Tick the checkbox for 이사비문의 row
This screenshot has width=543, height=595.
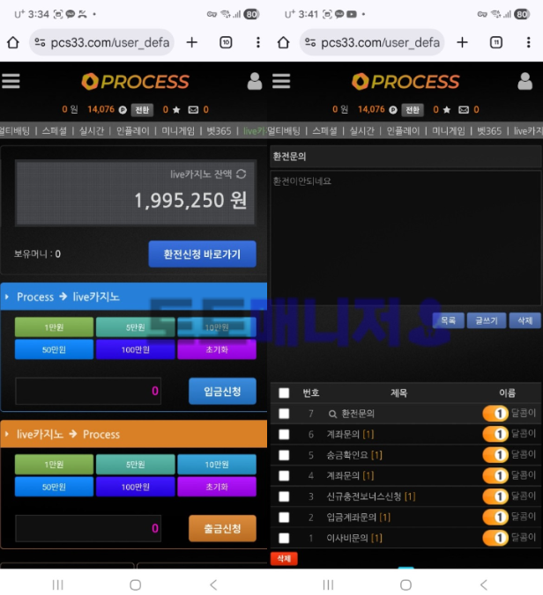click(x=284, y=538)
